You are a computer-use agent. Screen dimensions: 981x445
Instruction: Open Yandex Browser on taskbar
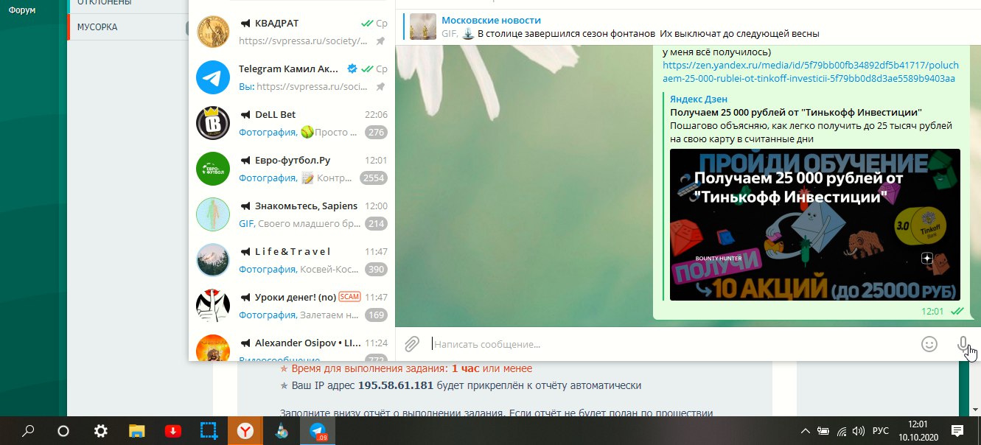tap(245, 431)
